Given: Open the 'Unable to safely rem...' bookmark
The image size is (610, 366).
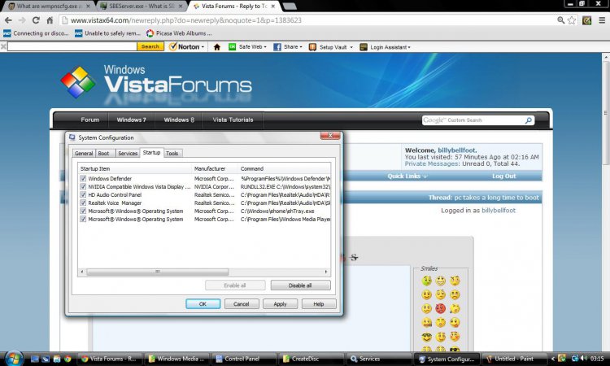Looking at the screenshot, I should coord(107,33).
